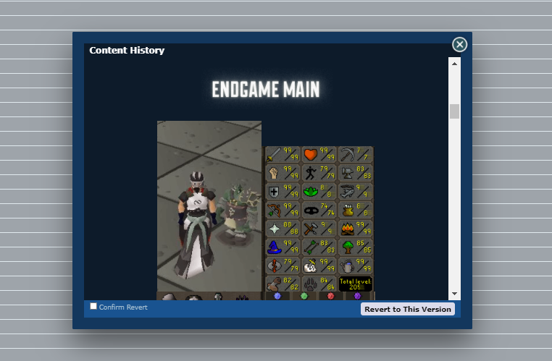The width and height of the screenshot is (552, 361).
Task: Click the scrollbar up arrow
Action: pyautogui.click(x=454, y=64)
